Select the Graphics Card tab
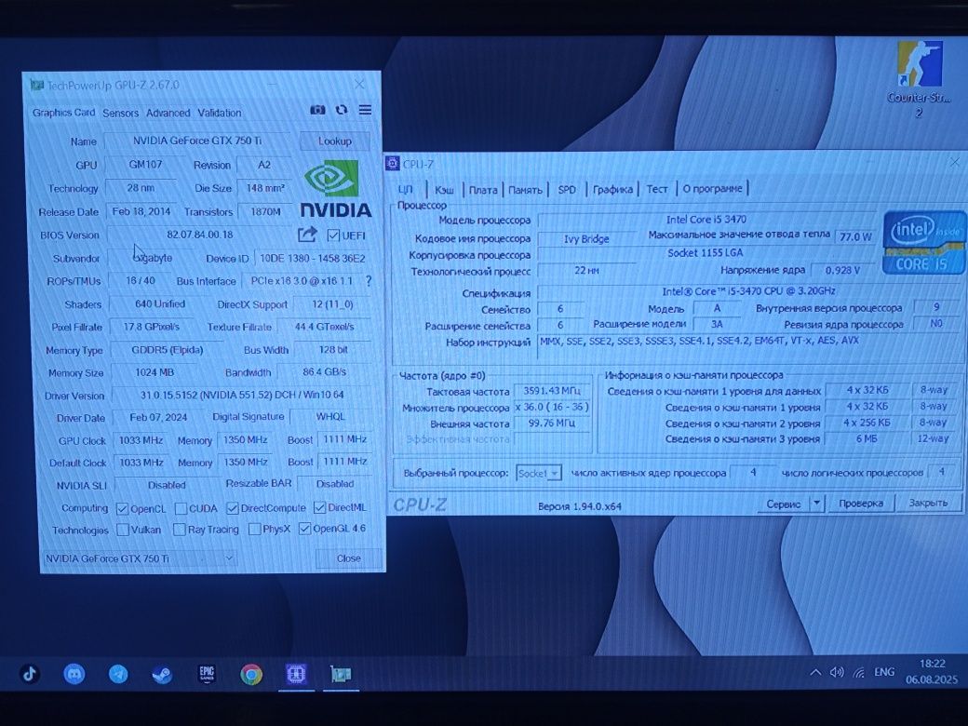The height and width of the screenshot is (726, 968). coord(63,113)
